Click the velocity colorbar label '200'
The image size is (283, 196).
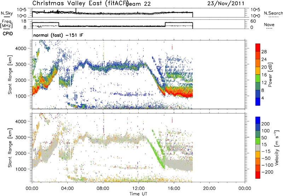(x=266, y=124)
